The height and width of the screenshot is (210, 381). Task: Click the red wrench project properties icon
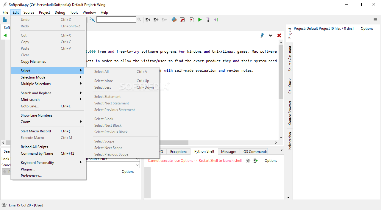coord(182,20)
